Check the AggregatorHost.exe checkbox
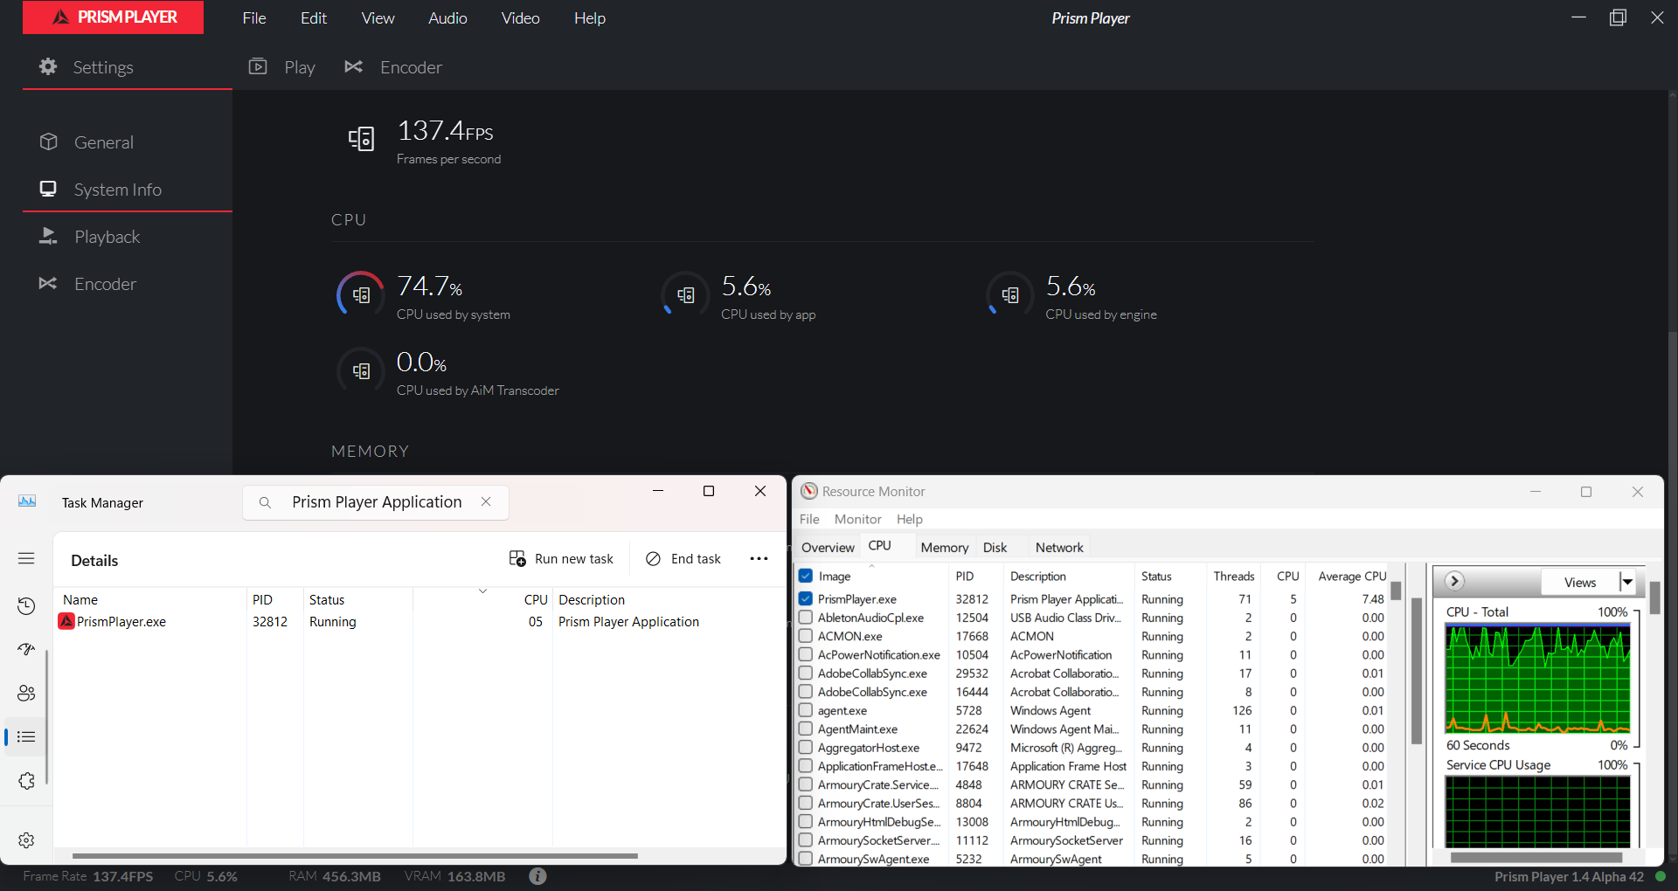The width and height of the screenshot is (1678, 891). [x=806, y=747]
